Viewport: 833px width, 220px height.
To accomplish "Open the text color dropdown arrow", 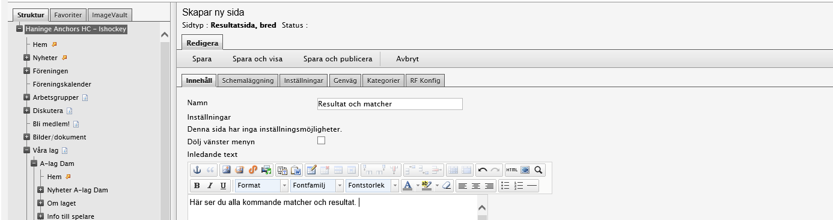I will (x=417, y=186).
